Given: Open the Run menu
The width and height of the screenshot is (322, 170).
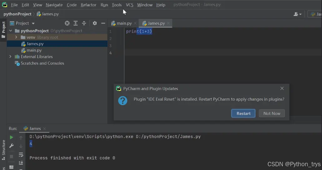Looking at the screenshot, I should coord(104,5).
